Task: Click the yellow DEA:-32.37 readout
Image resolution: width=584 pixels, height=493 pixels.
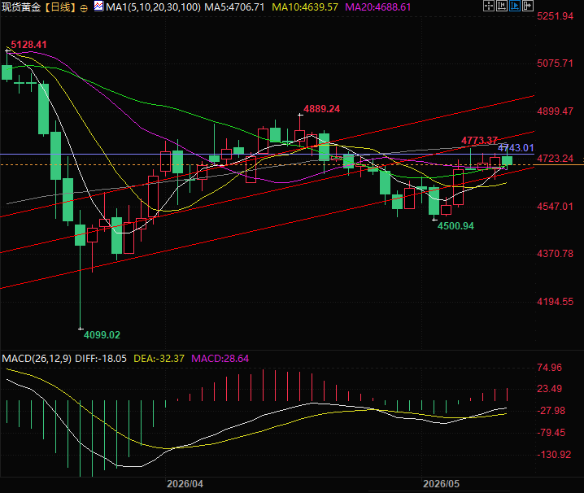Action: pos(159,359)
